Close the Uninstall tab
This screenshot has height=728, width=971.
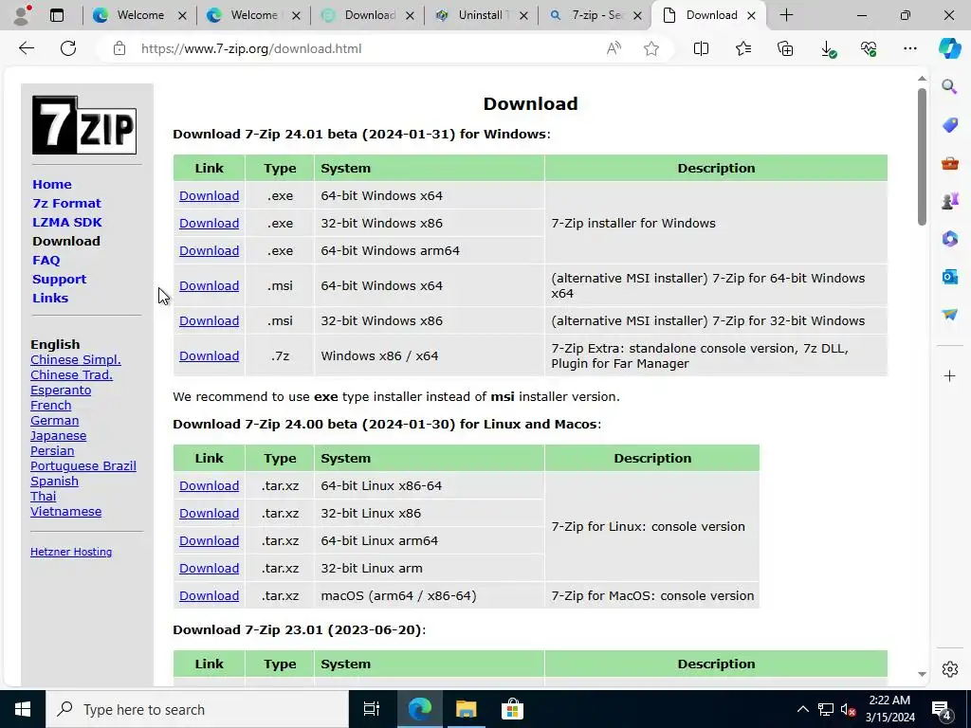[523, 15]
